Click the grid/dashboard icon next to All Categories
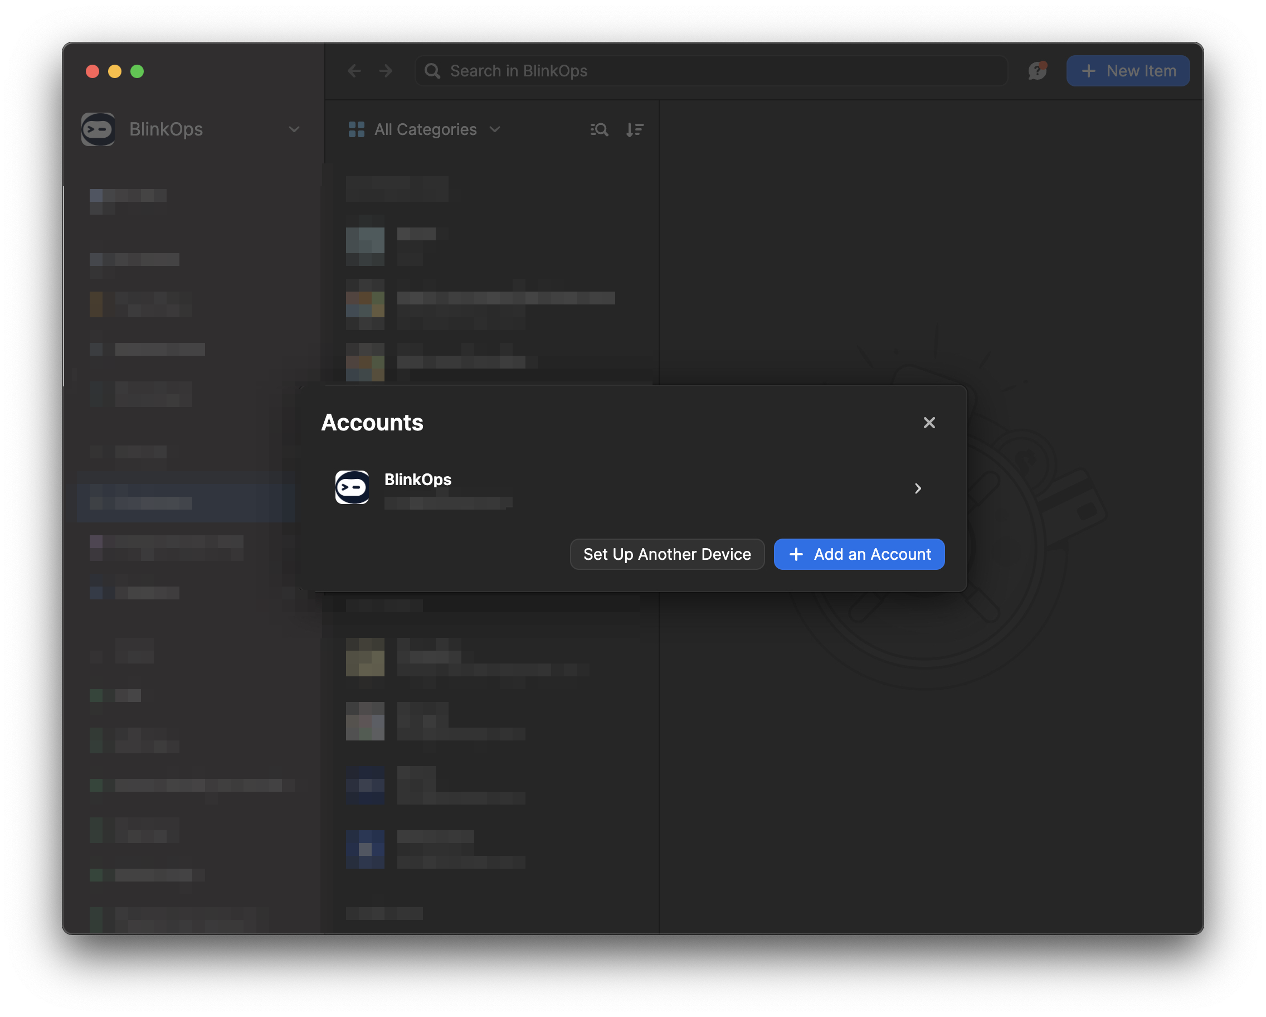The image size is (1266, 1017). point(357,129)
